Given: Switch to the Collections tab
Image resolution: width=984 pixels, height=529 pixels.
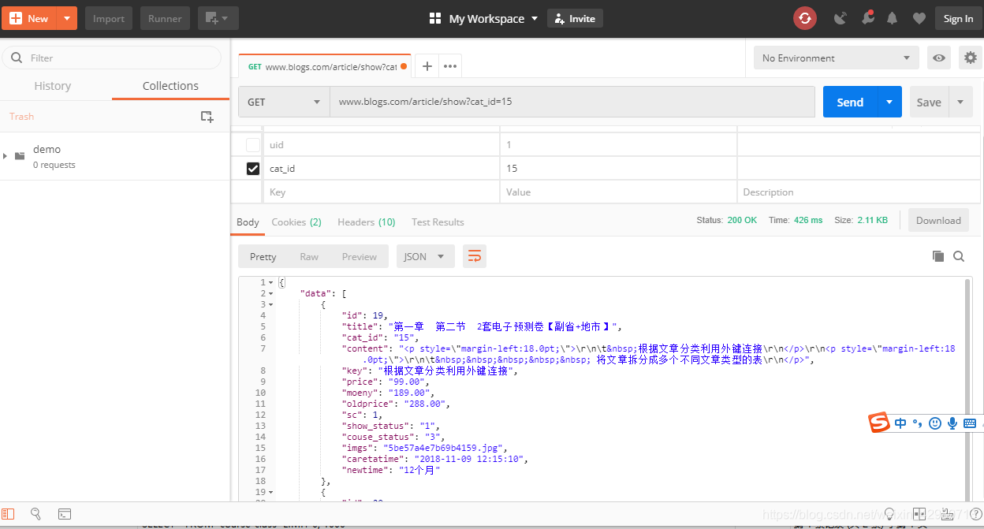Looking at the screenshot, I should point(170,86).
